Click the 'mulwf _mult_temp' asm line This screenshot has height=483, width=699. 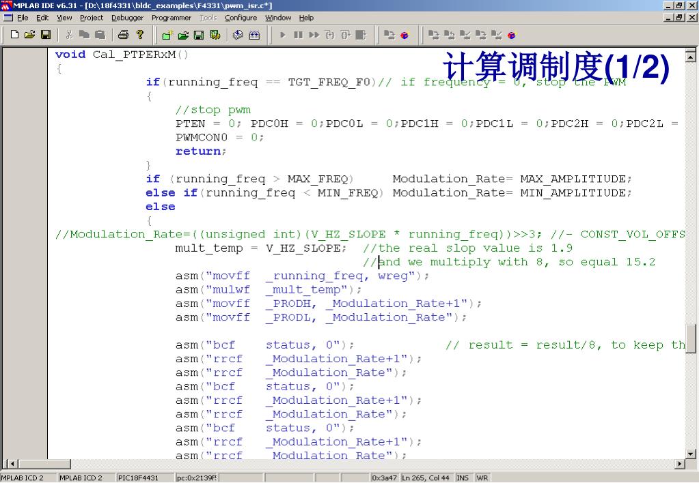click(269, 290)
